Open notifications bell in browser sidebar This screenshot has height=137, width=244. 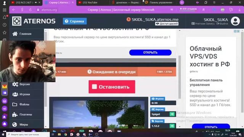(x=5, y=17)
